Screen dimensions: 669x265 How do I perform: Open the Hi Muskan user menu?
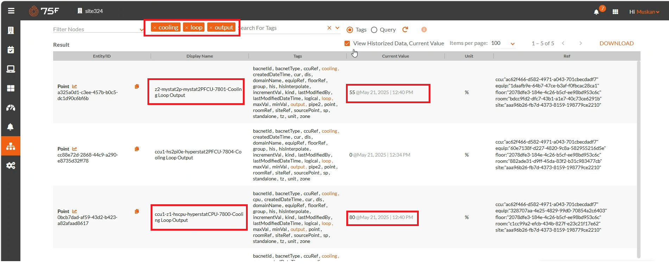click(x=644, y=12)
